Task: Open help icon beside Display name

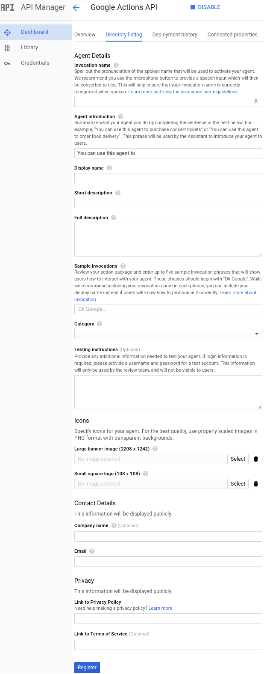Action: 109,168
